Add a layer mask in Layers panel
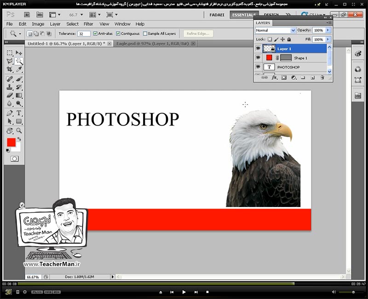Screen dimensions: 368x299 point(284,77)
